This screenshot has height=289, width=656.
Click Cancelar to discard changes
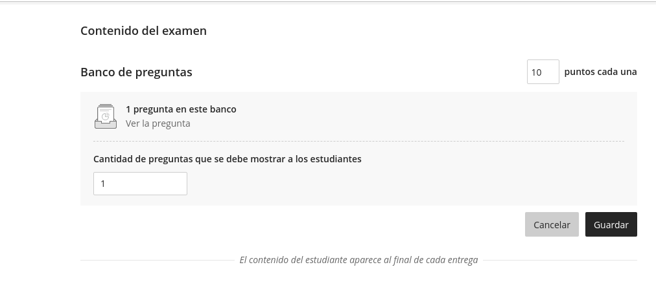(552, 224)
